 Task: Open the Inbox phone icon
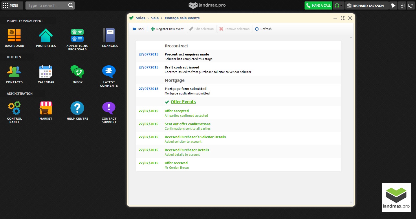coord(77,72)
